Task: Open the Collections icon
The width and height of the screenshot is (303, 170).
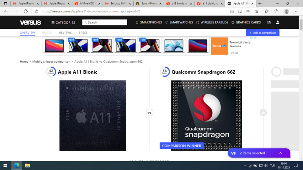Action: 276,11
